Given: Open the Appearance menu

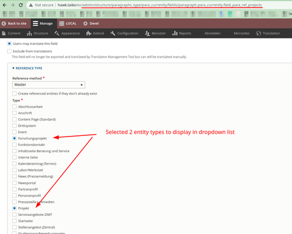Looking at the screenshot, I should (71, 33).
